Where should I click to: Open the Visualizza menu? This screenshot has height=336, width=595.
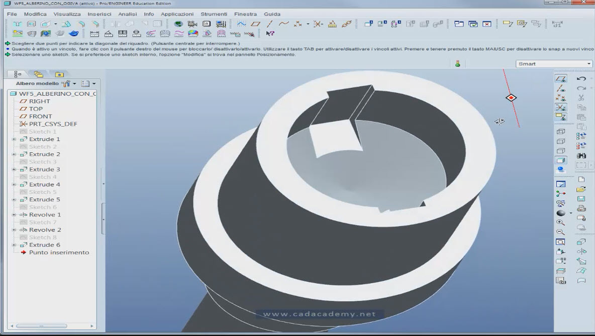[x=67, y=14]
